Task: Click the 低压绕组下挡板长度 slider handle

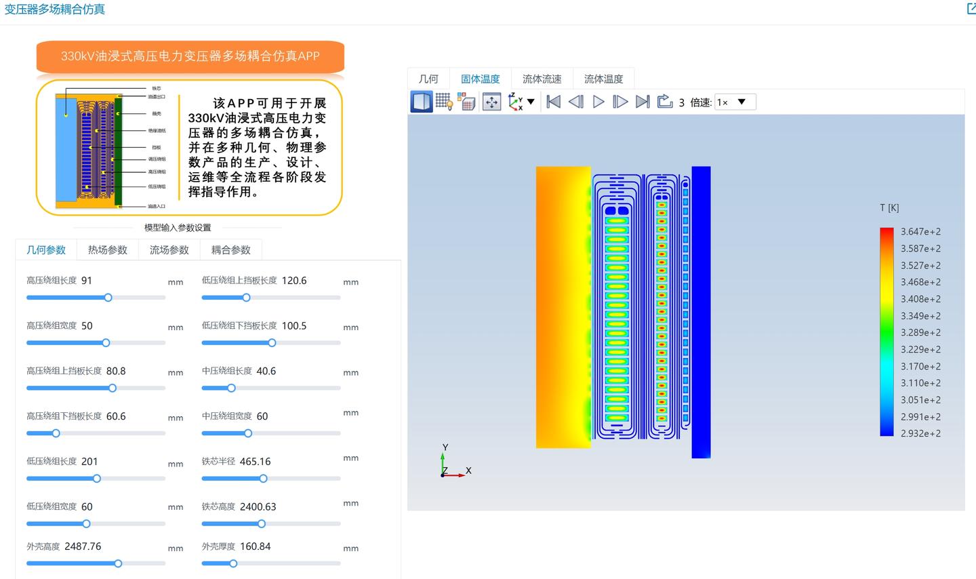Action: coord(272,343)
